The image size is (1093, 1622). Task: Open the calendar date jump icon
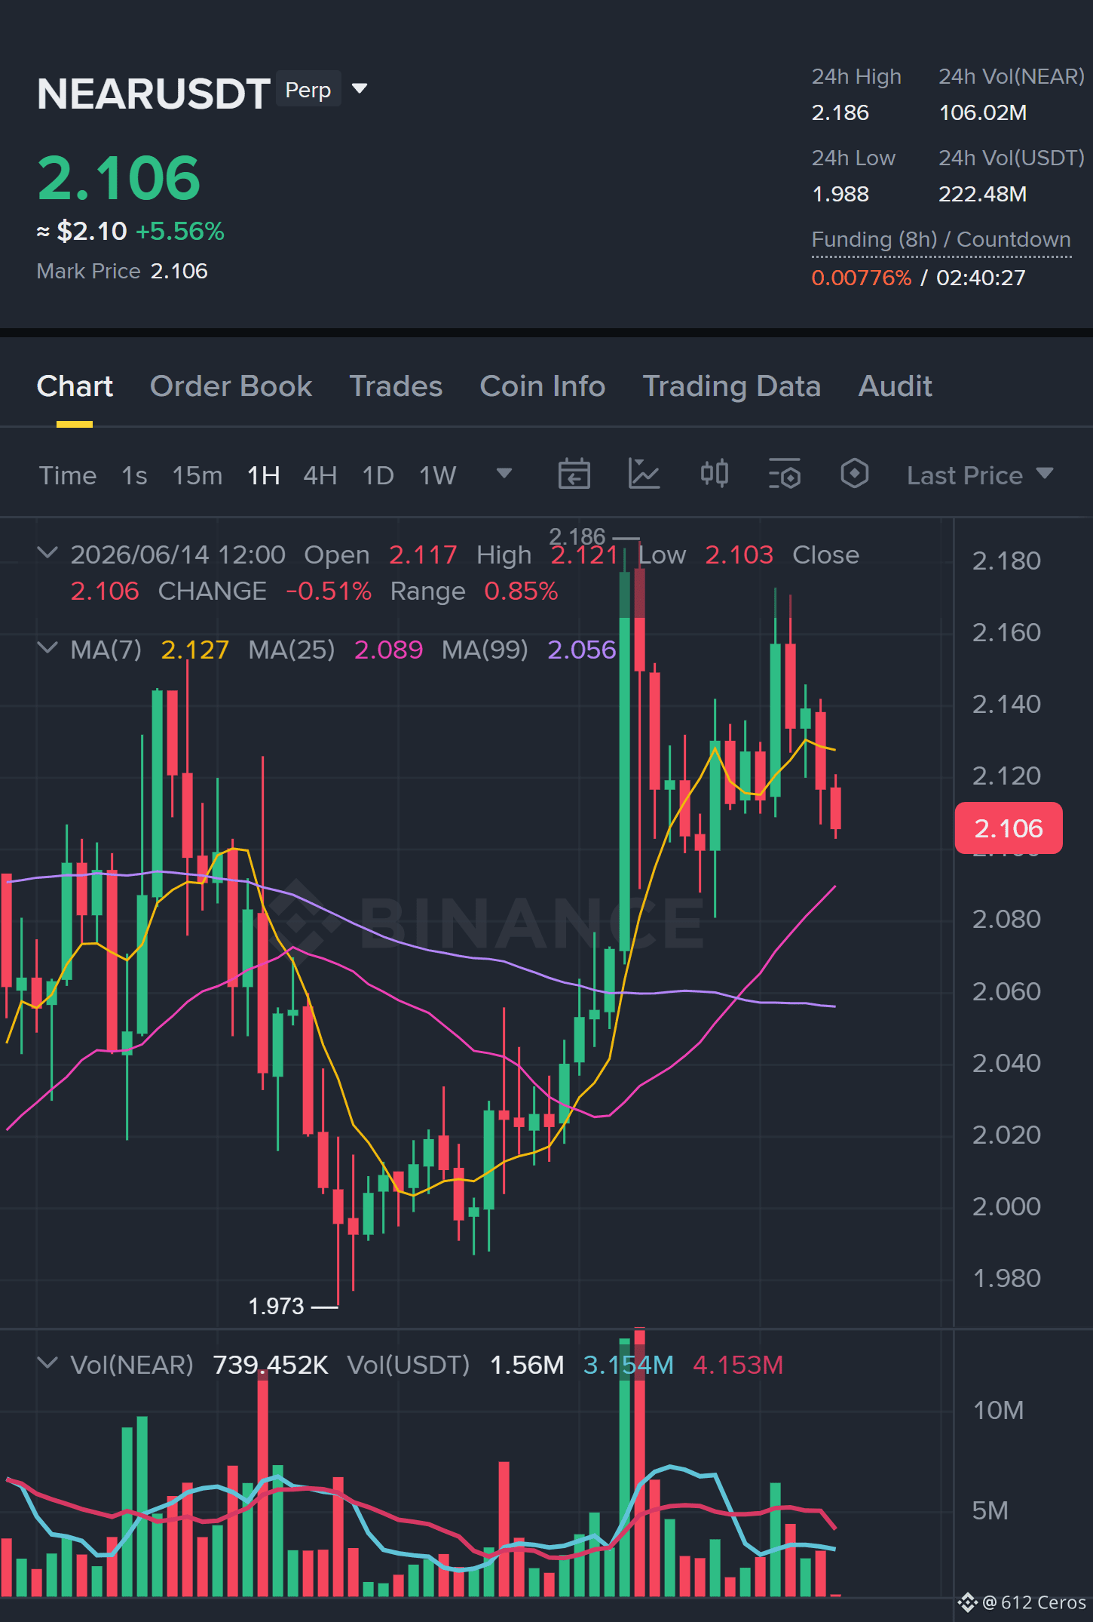pyautogui.click(x=574, y=475)
